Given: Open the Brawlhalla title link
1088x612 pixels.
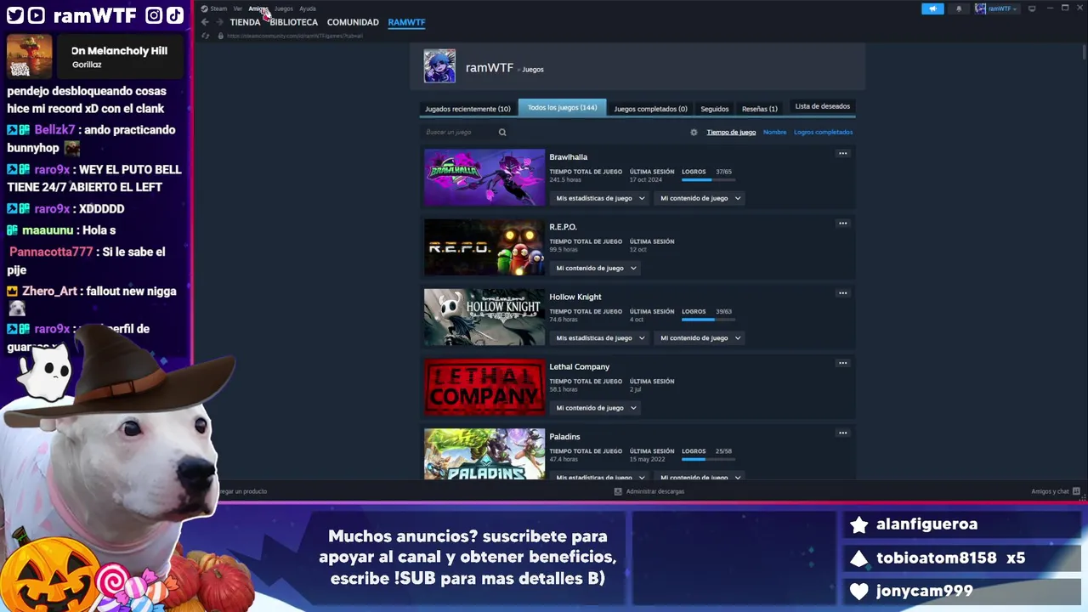Looking at the screenshot, I should (x=568, y=157).
